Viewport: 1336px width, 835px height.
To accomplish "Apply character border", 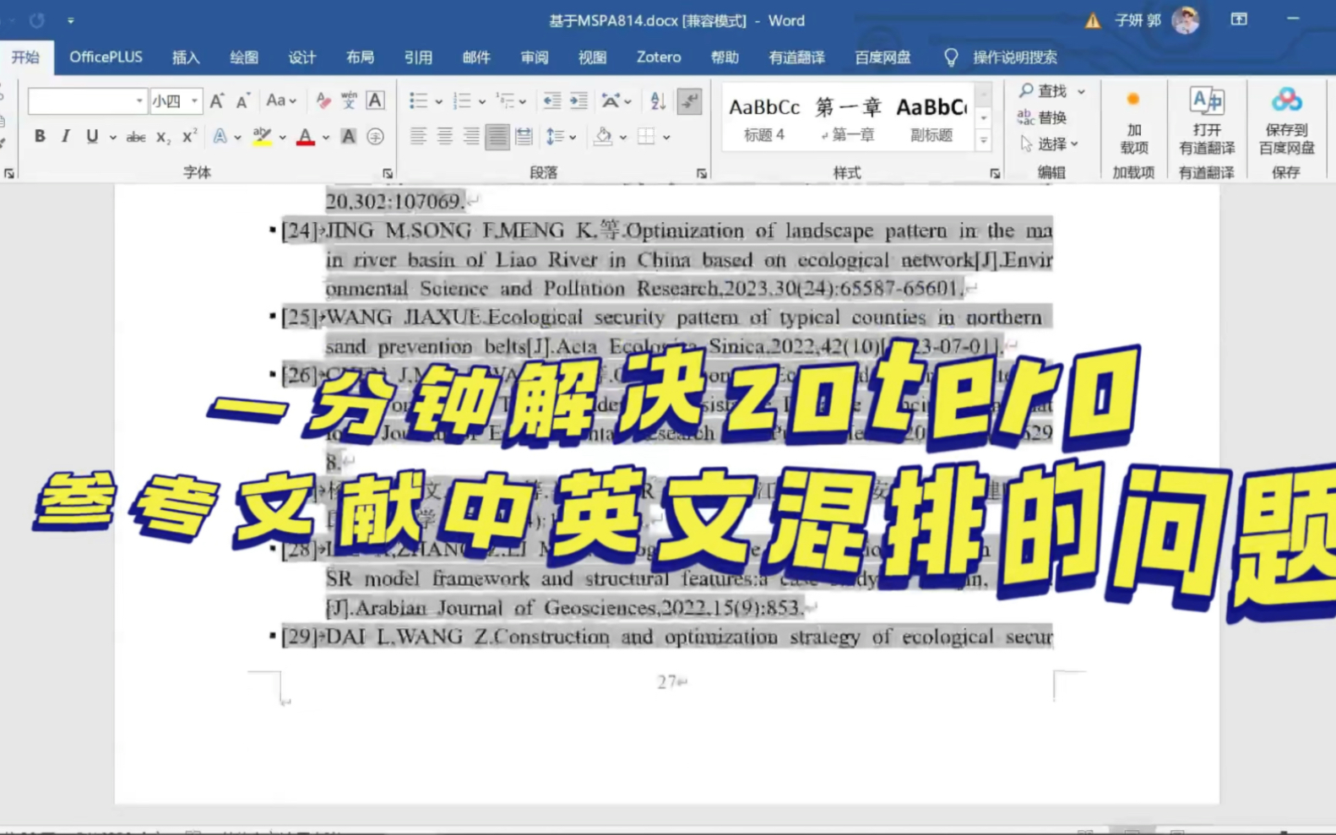I will (x=375, y=101).
